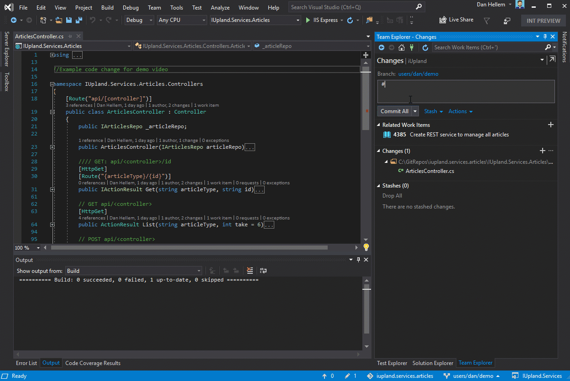Select ArticlesController.cs in Changes list
Screen dimensions: 570x381
point(430,171)
